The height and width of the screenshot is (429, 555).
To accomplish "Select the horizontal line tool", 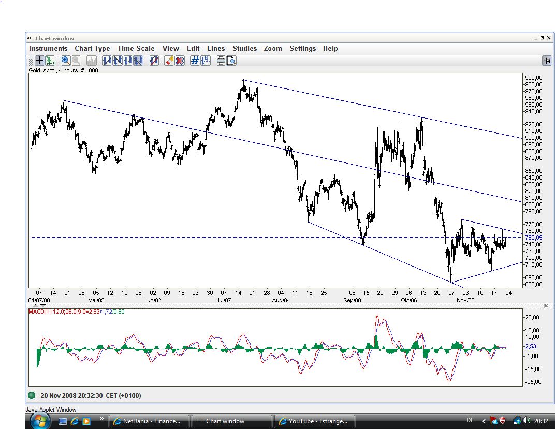I will pos(128,61).
